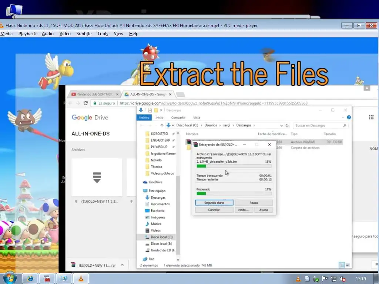
Task: Select Disco local (E:) in navigation pane
Action: point(161,244)
